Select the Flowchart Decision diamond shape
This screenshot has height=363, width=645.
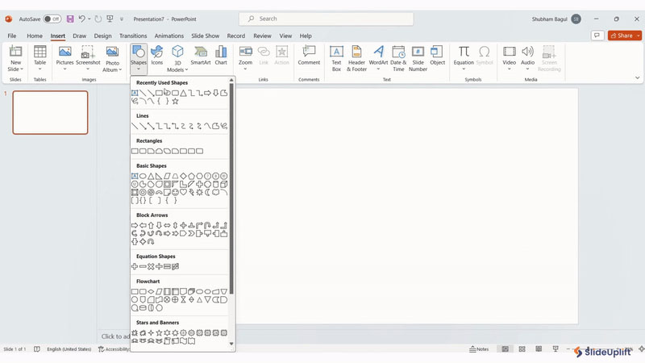[x=151, y=291]
